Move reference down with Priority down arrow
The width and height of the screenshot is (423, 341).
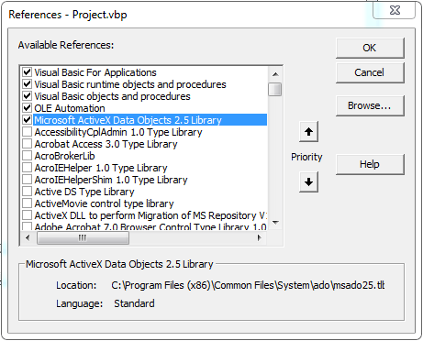pos(308,182)
